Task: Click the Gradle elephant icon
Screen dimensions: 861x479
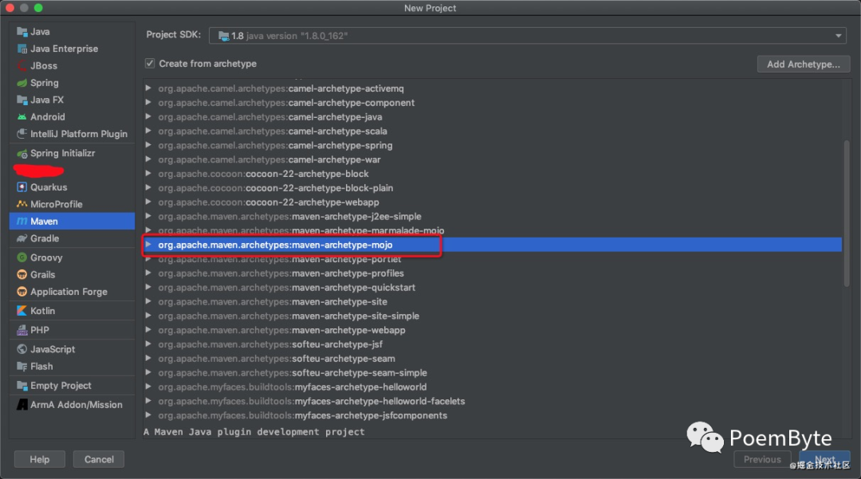Action: coord(22,238)
